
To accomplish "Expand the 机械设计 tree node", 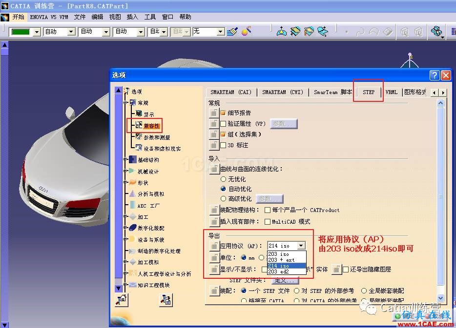I will coord(125,171).
